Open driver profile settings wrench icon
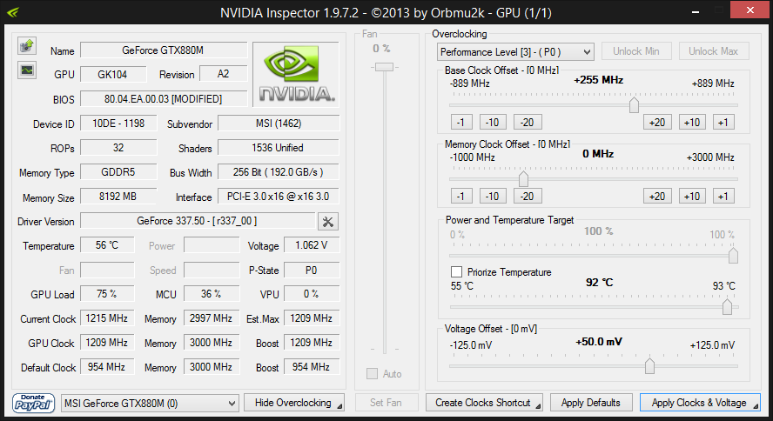 (328, 222)
